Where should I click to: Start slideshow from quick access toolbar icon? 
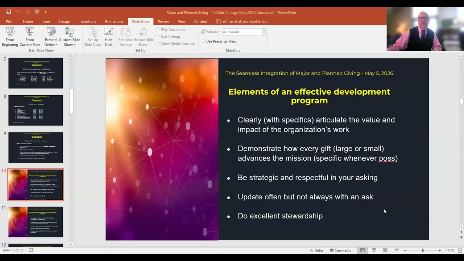click(37, 12)
